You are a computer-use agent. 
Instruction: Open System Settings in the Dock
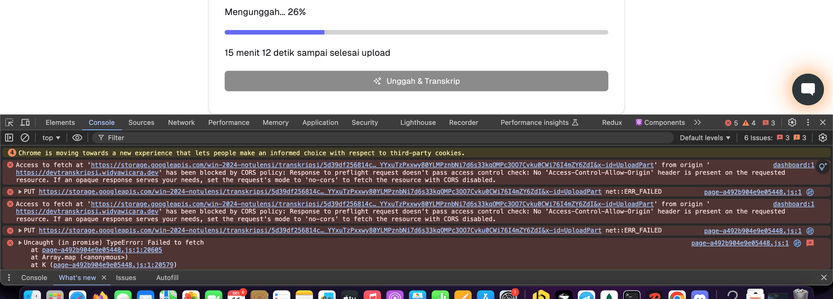508,295
